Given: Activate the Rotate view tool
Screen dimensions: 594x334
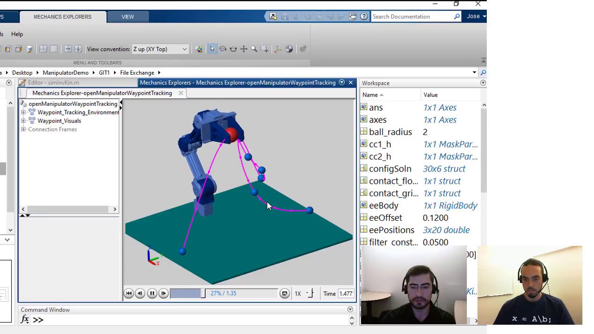Looking at the screenshot, I should (223, 49).
